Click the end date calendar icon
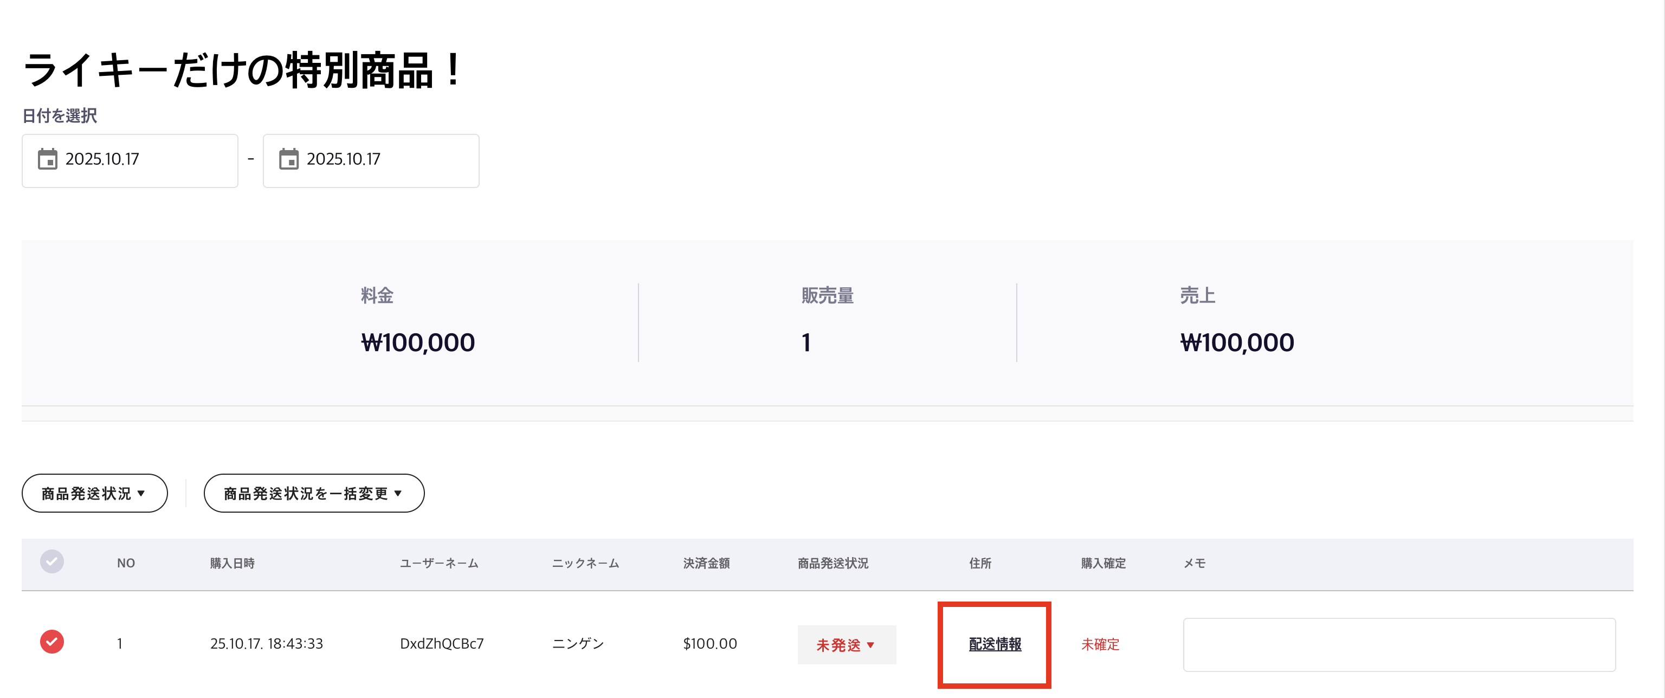The width and height of the screenshot is (1665, 698). tap(288, 159)
